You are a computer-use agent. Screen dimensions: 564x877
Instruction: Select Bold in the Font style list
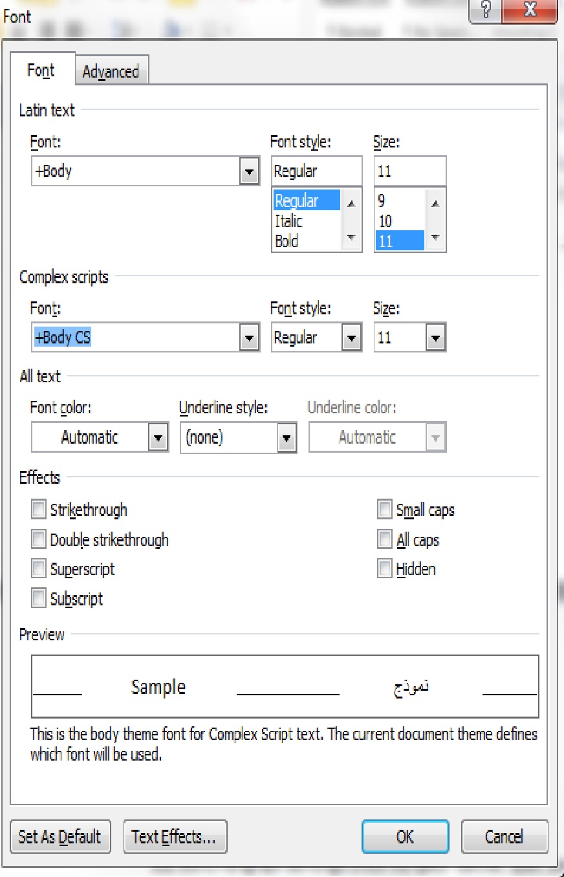point(287,241)
